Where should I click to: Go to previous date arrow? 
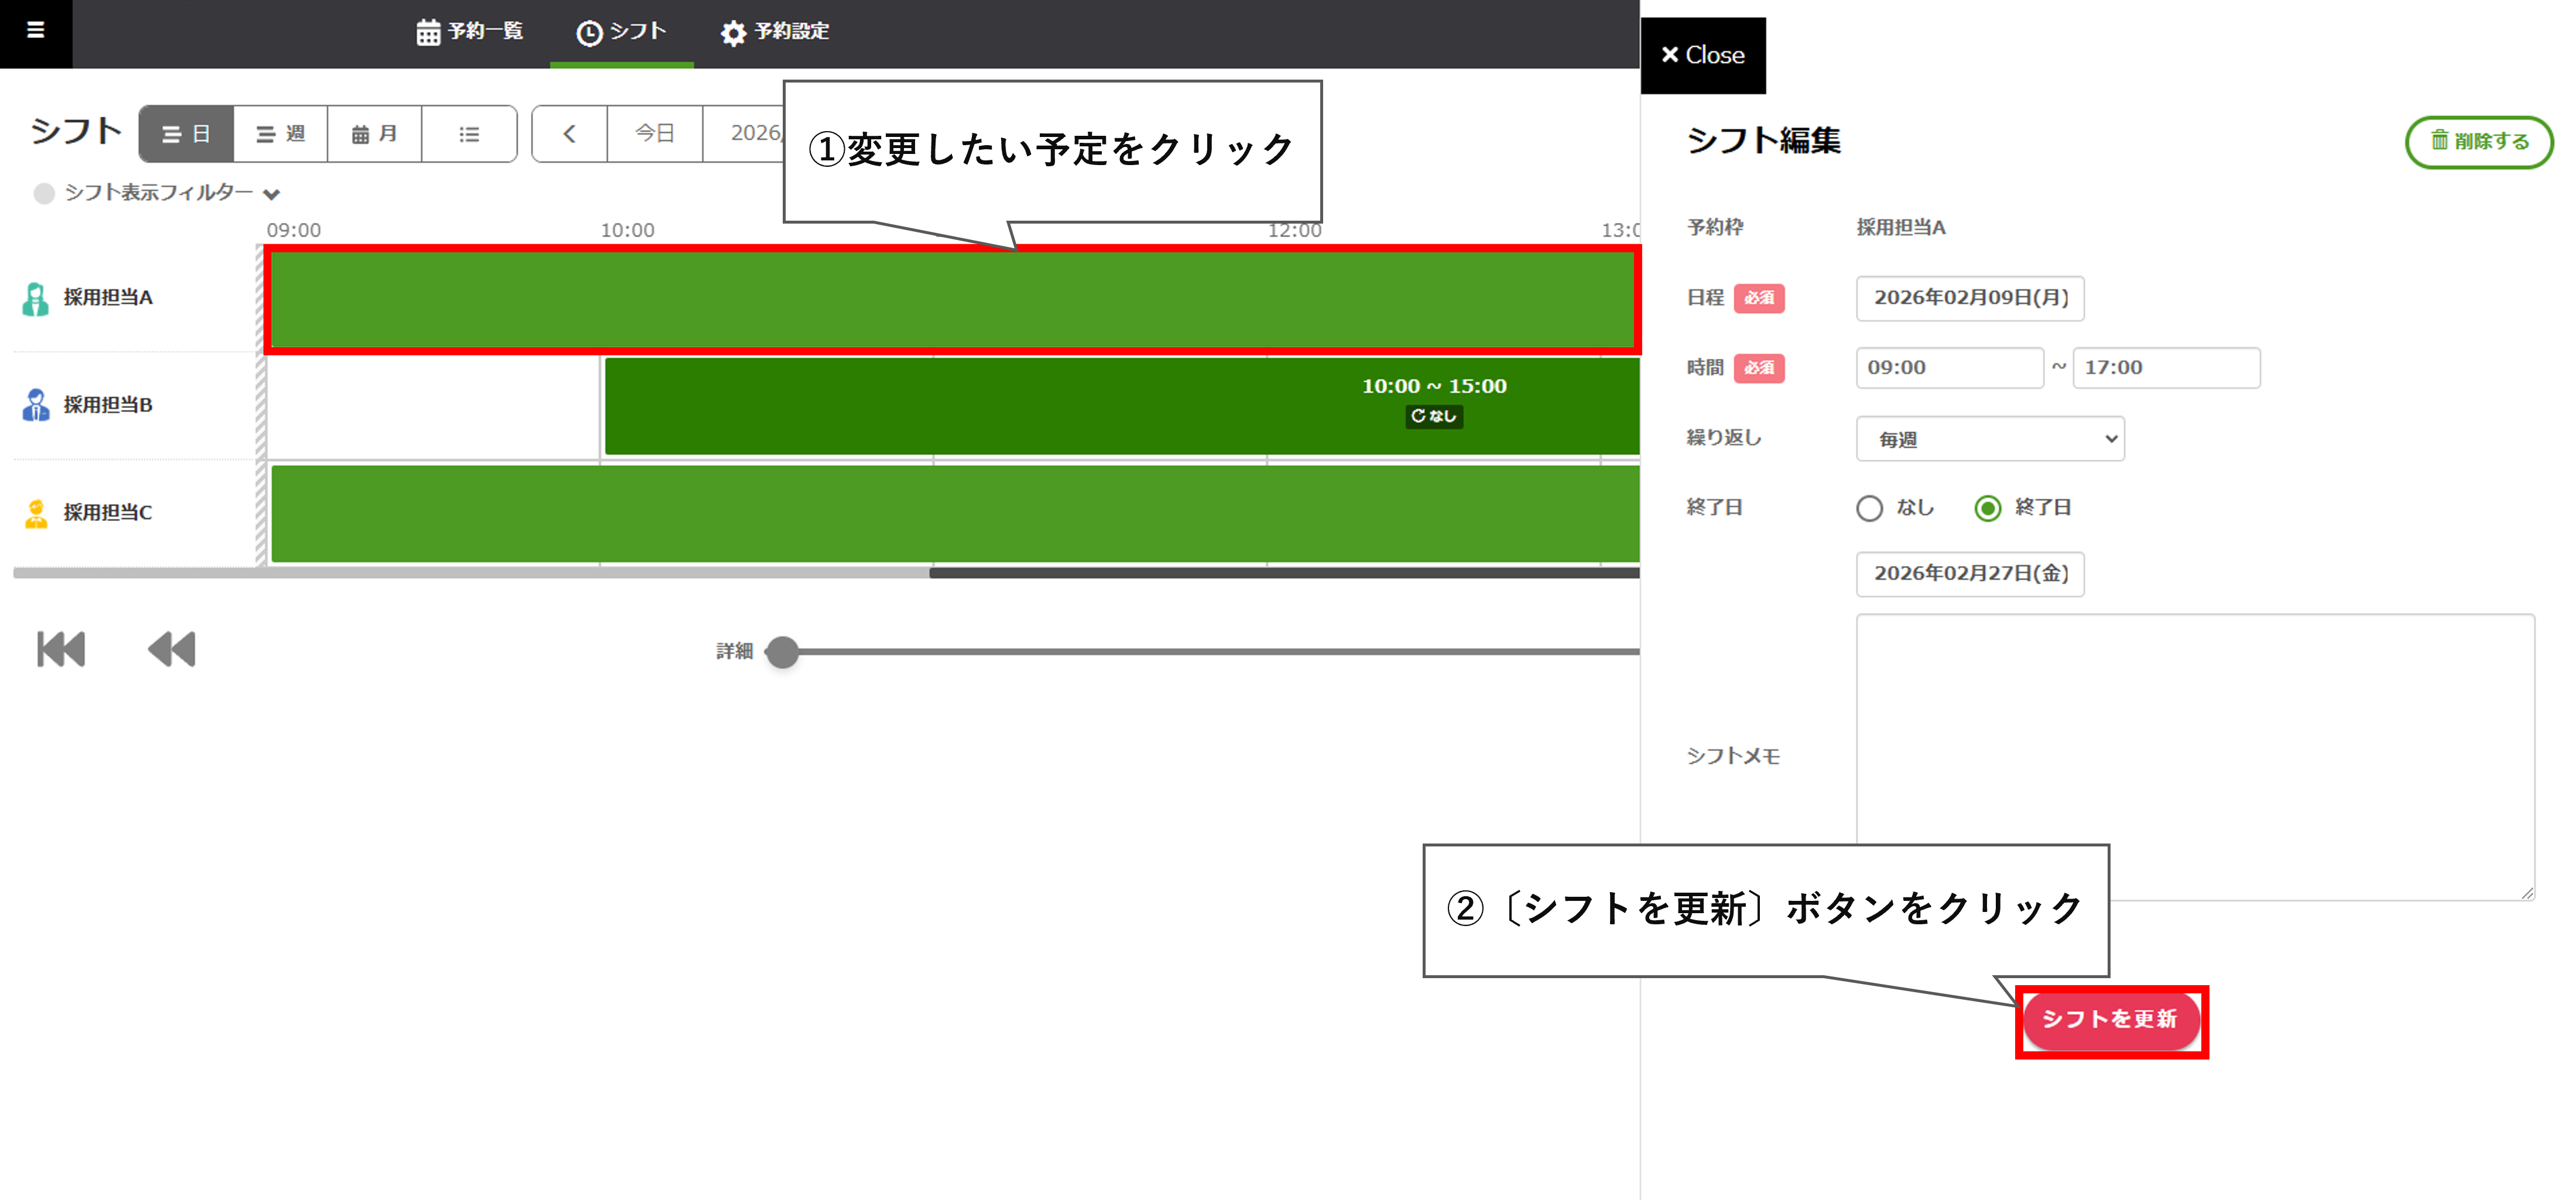(569, 134)
